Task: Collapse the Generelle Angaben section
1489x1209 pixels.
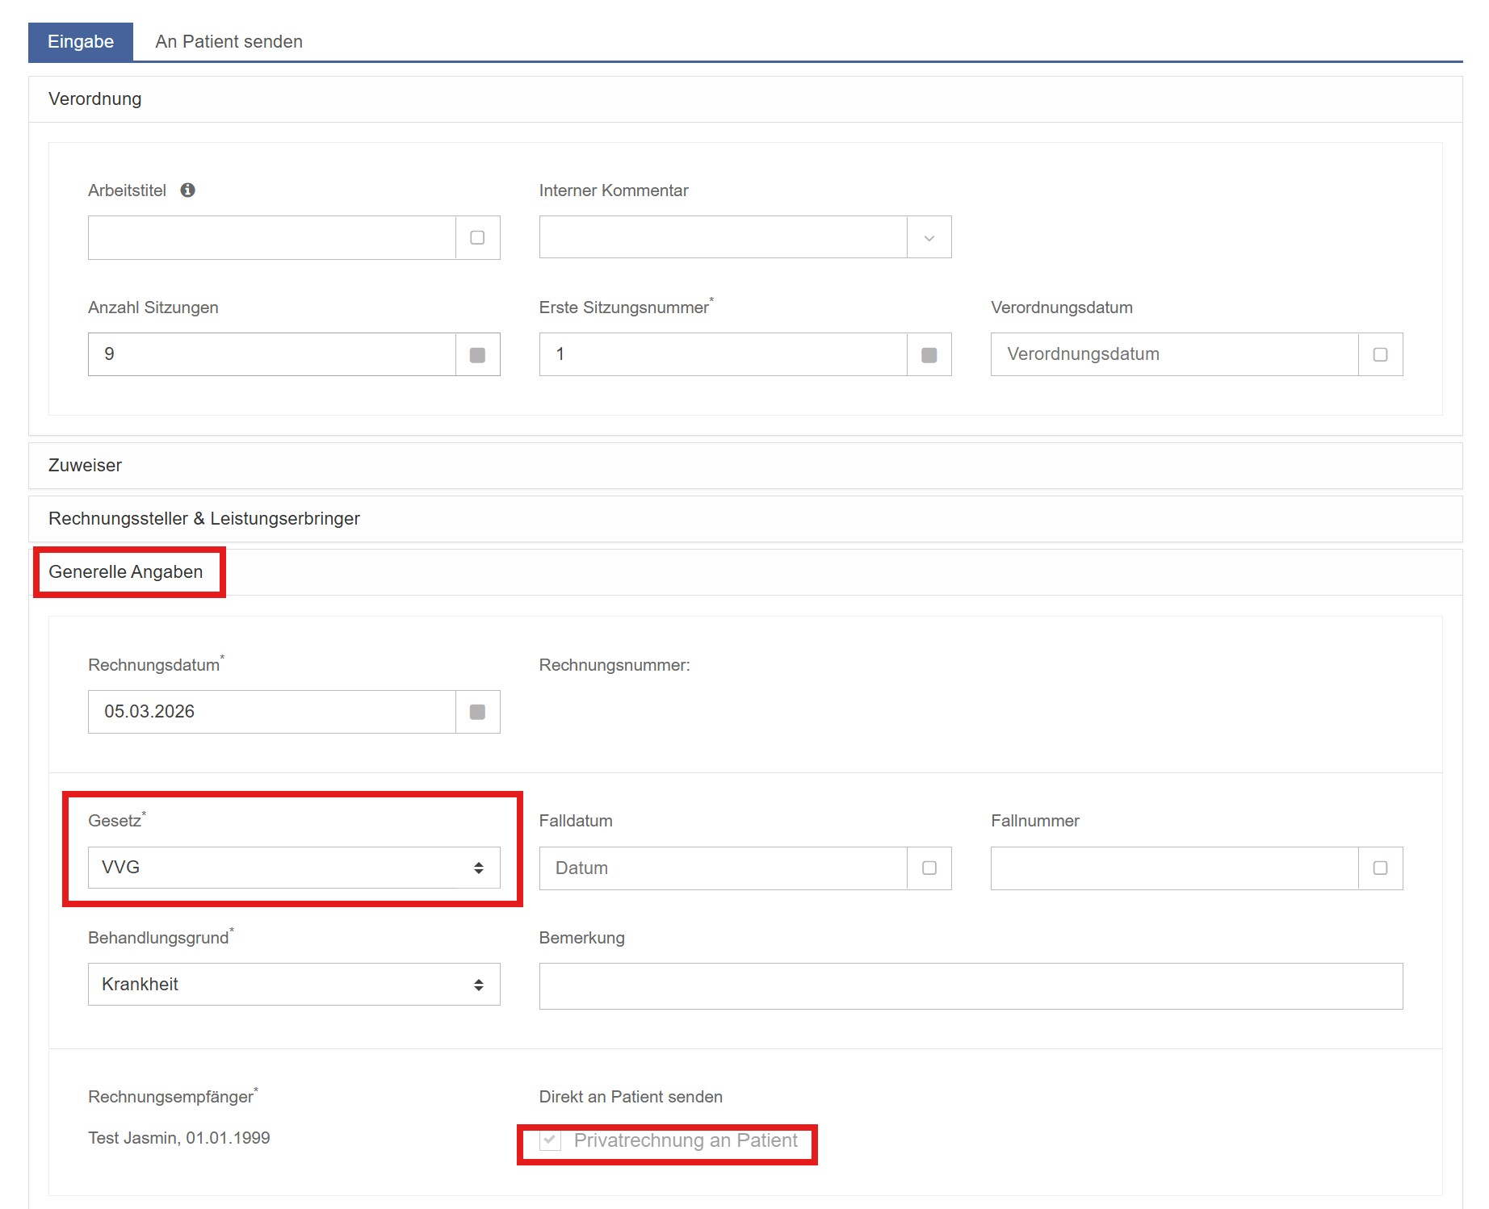Action: point(125,572)
